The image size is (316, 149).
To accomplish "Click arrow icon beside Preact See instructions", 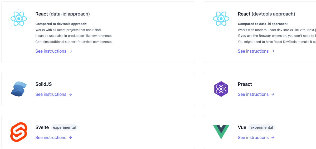I will (x=273, y=94).
